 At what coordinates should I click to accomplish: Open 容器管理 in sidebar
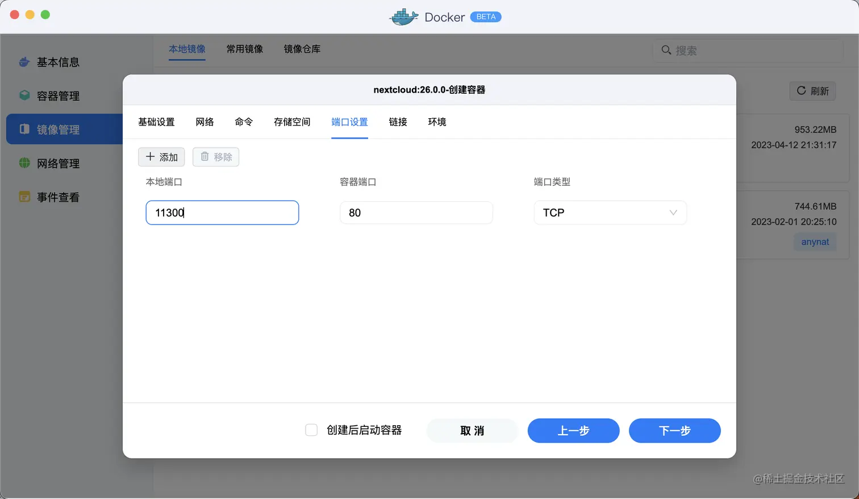tap(58, 95)
